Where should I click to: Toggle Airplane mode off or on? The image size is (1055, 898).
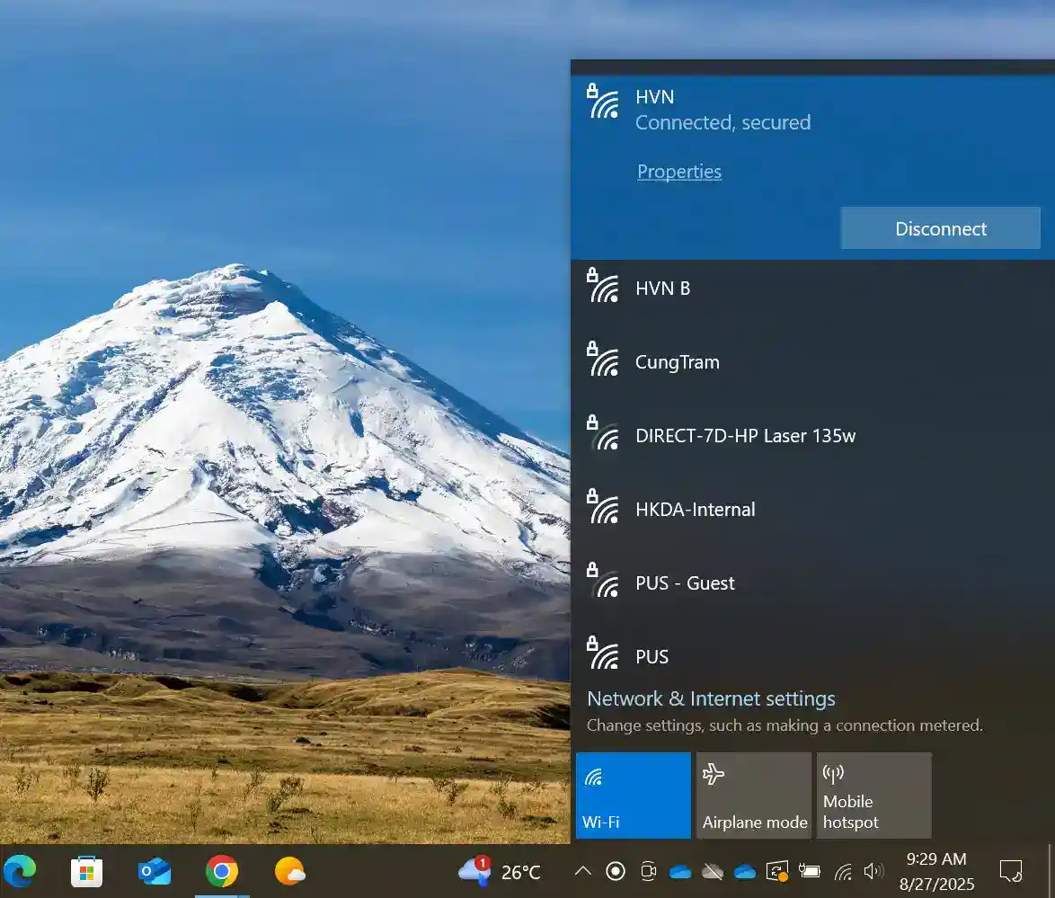[x=753, y=795]
